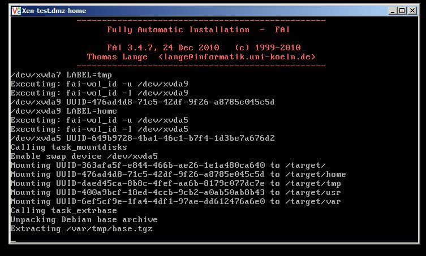Click the line mounting to /target/tmp

pos(175,183)
